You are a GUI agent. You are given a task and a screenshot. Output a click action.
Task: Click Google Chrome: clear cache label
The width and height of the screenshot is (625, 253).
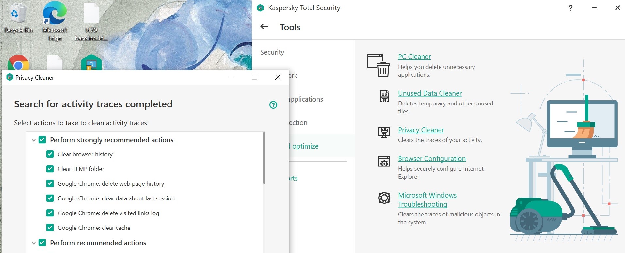coord(94,228)
